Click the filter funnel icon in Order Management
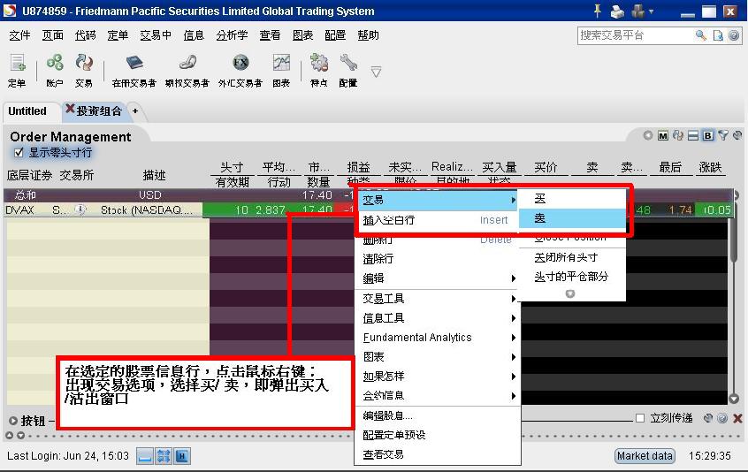 click(x=723, y=135)
